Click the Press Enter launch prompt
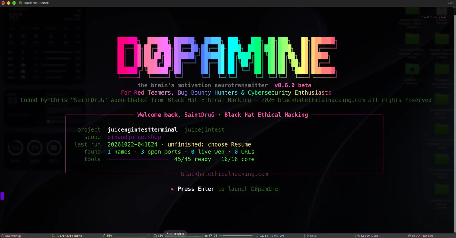Screen dimensions: 456x238 point(224,189)
